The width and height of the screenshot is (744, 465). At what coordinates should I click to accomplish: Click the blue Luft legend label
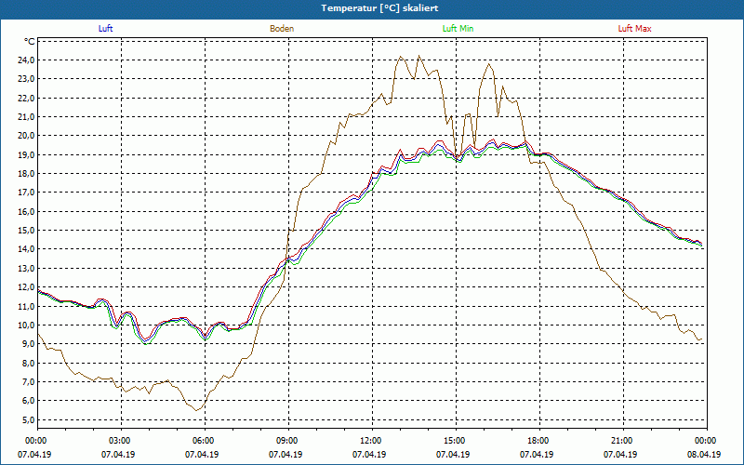pyautogui.click(x=105, y=29)
